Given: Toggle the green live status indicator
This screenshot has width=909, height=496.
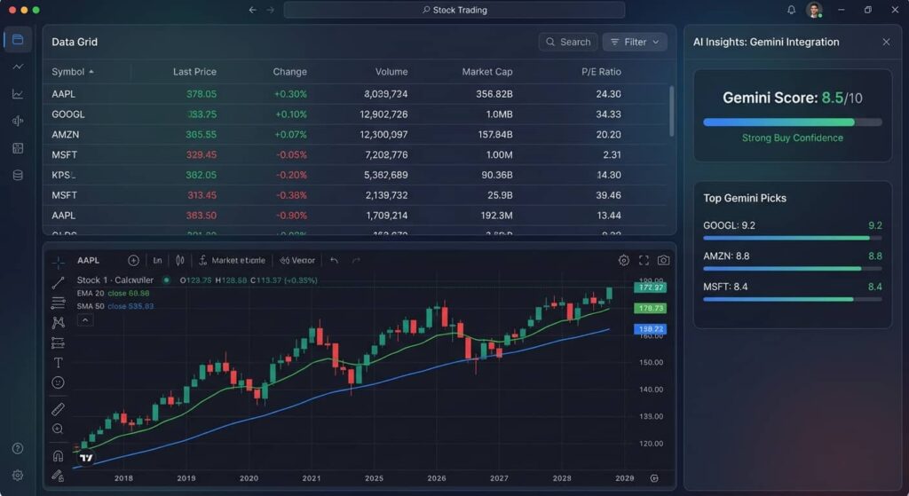Looking at the screenshot, I should 166,280.
